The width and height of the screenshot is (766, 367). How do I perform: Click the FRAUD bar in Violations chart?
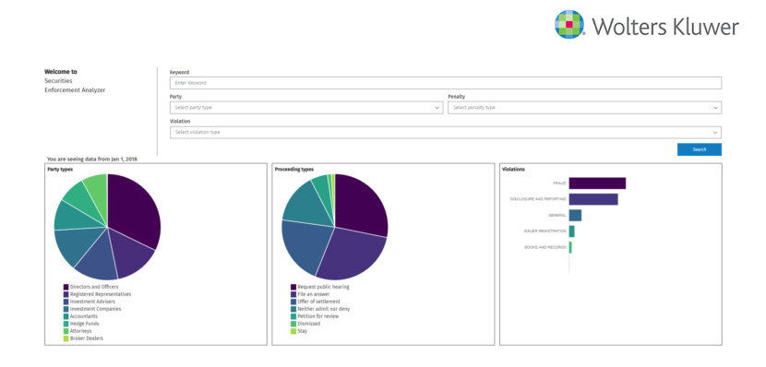(597, 183)
